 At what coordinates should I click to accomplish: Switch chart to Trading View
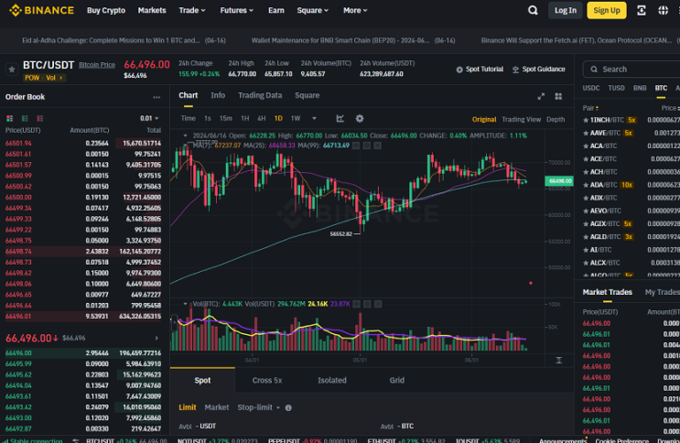pos(522,119)
